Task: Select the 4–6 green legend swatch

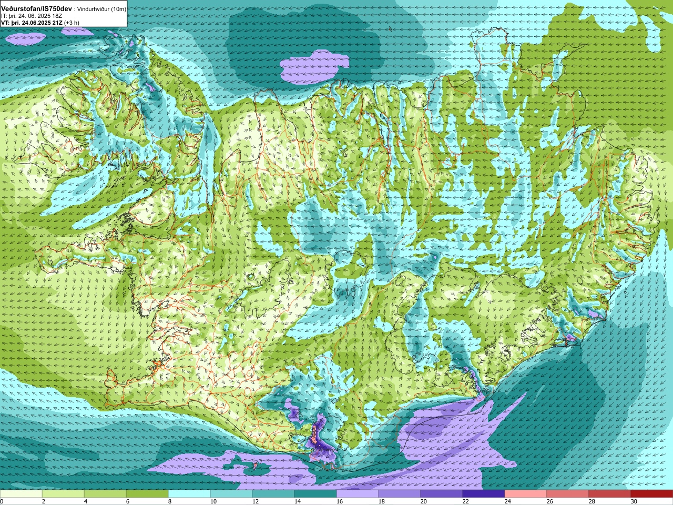Action: tap(105, 494)
